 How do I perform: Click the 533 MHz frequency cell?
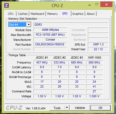pos(59,62)
